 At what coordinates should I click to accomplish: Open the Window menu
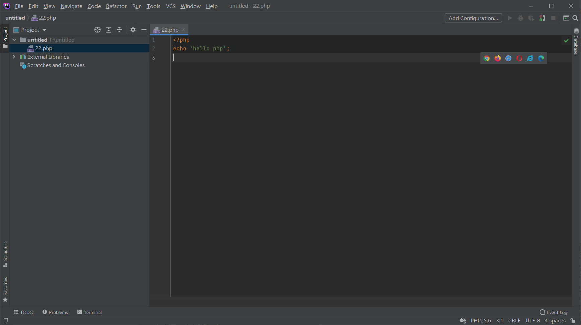(x=190, y=6)
